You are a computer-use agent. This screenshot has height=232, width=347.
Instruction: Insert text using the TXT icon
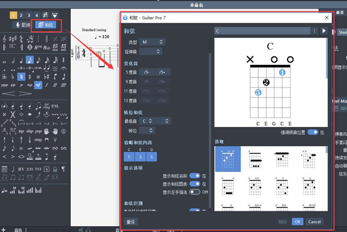coord(38,169)
